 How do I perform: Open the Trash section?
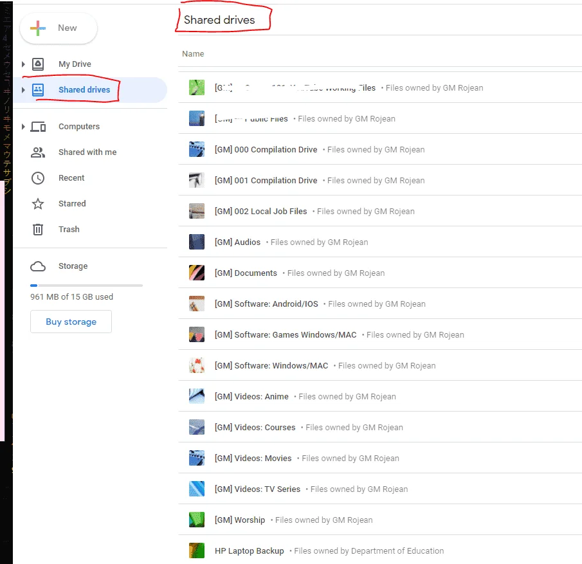point(69,230)
